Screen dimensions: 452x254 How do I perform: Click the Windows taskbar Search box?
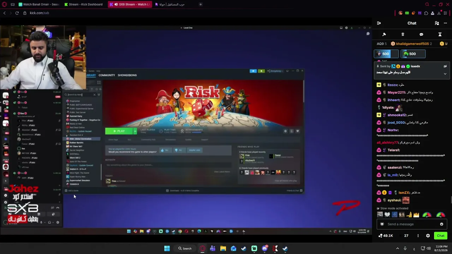coord(185,248)
